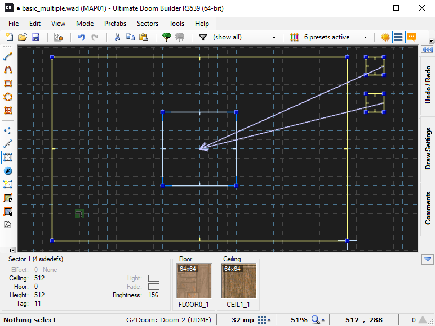
Task: Collapse the info panel with the blue down arrow
Action: tap(428, 259)
